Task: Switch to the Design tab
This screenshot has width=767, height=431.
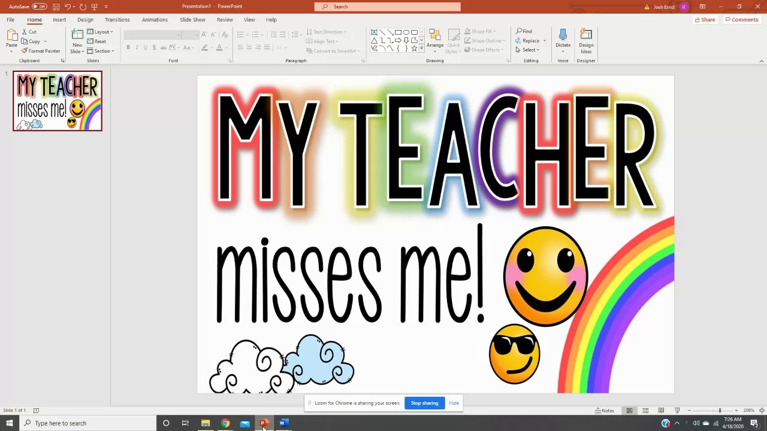Action: point(85,20)
